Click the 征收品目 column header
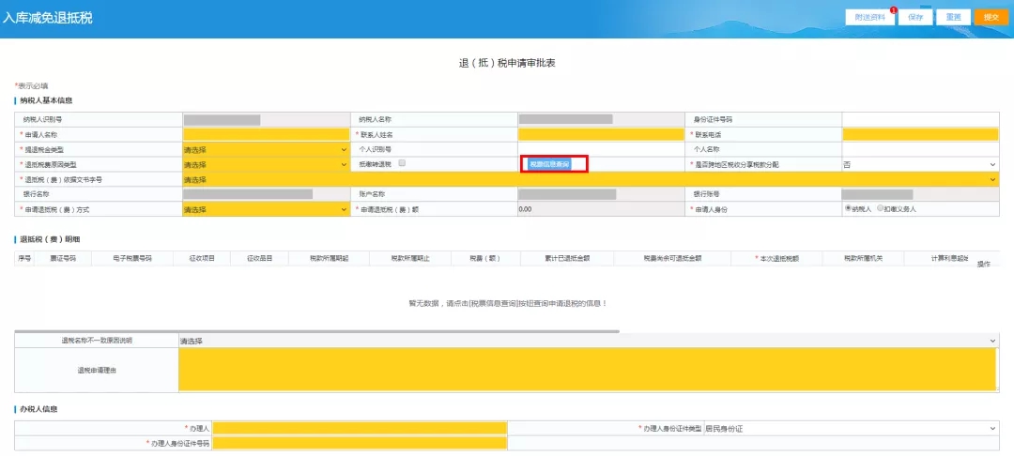This screenshot has width=1014, height=456. pos(260,258)
